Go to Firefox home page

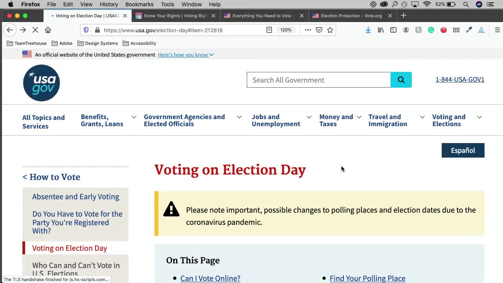(x=48, y=30)
